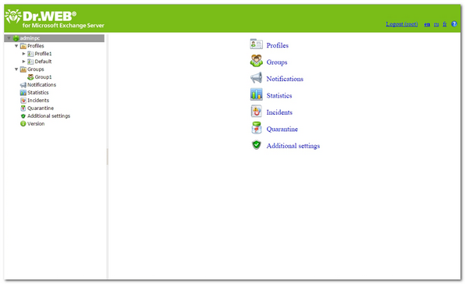The width and height of the screenshot is (465, 284).
Task: Click the Quarantine jar icon in main panel
Action: point(256,128)
